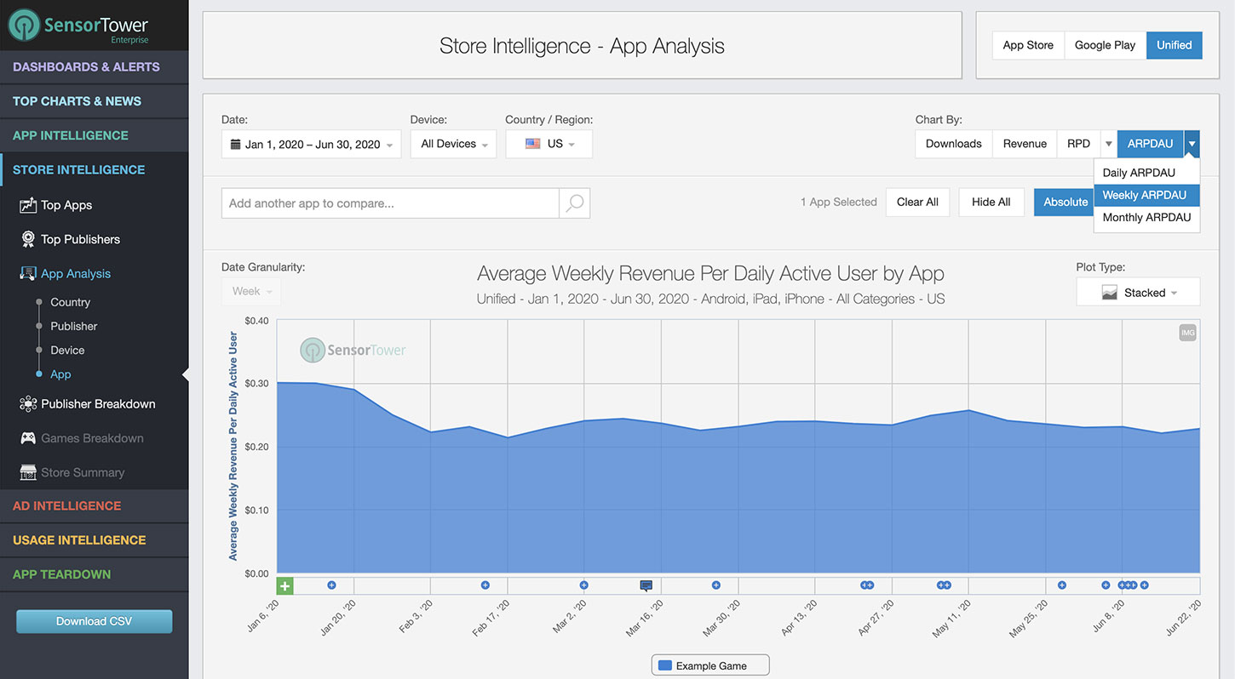Select the Device option under App Analysis

coord(67,350)
